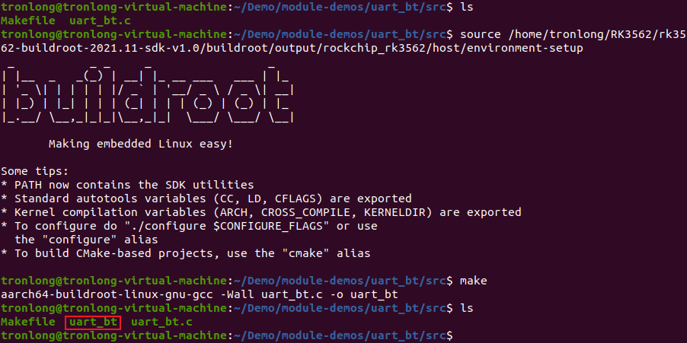
Task: Click the make command text
Action: click(473, 281)
